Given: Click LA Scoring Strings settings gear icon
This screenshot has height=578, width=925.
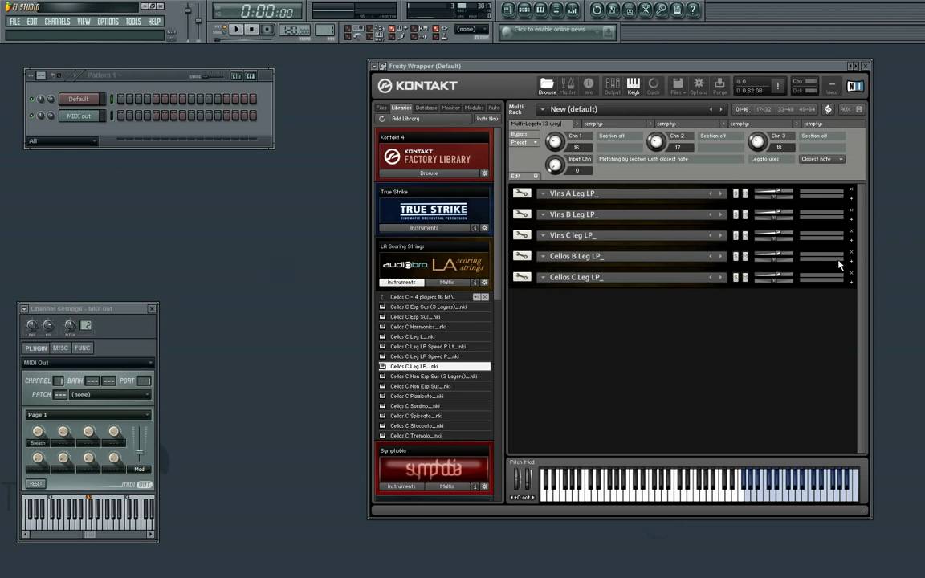Looking at the screenshot, I should [484, 283].
